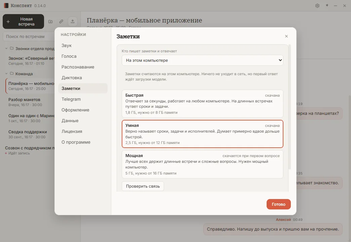Click the export upload icon

pos(73,21)
